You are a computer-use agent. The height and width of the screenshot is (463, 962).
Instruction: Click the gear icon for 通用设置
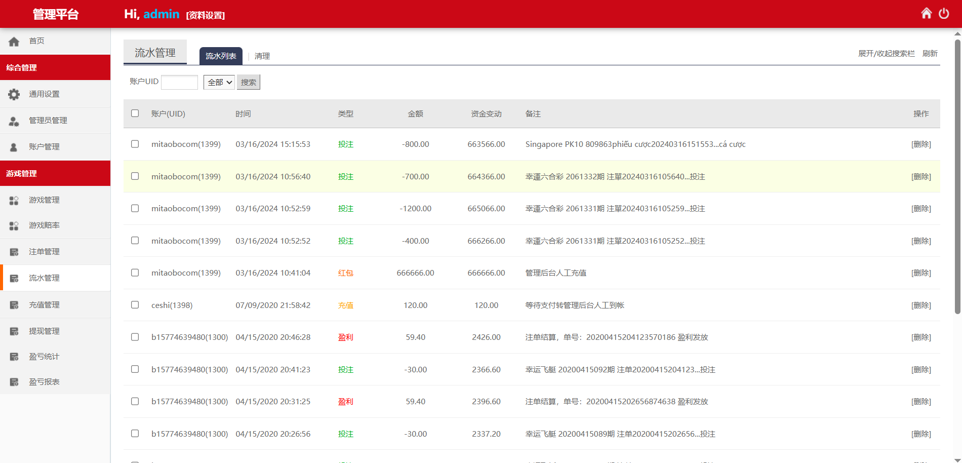14,94
